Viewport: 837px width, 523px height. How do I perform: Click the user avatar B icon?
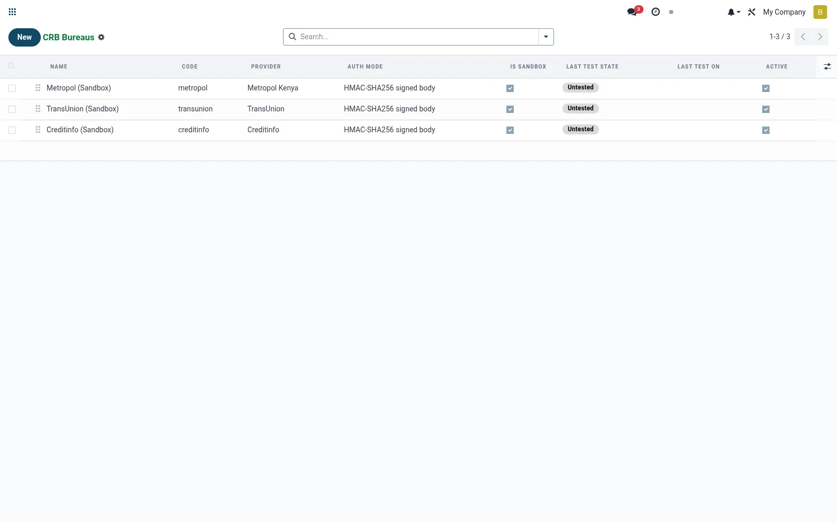[x=820, y=12]
